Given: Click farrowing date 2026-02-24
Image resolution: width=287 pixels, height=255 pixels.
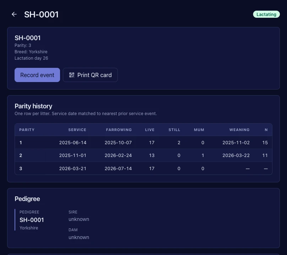Looking at the screenshot, I should (118, 156).
